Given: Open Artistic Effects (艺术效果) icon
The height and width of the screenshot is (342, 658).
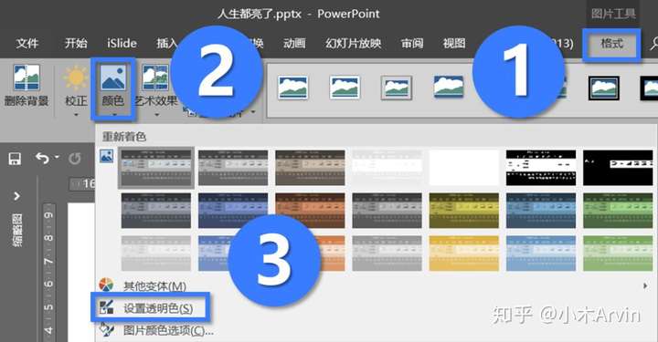Looking at the screenshot, I should (x=154, y=78).
